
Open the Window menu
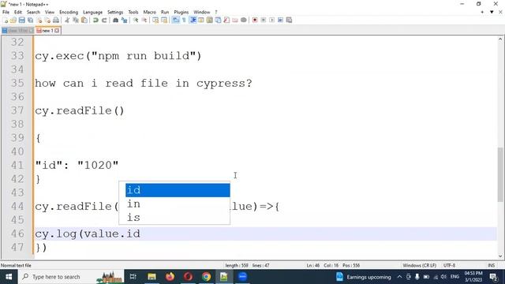[202, 13]
